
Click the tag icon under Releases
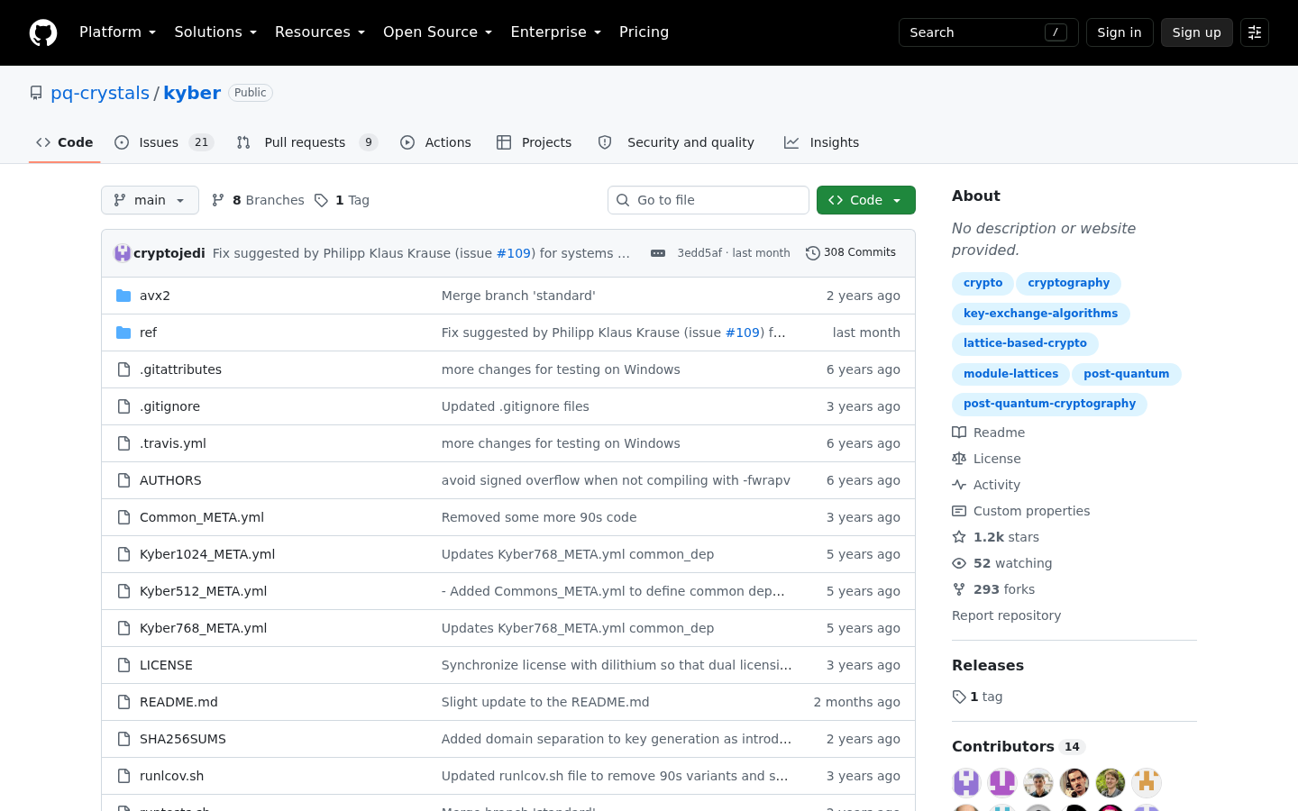[x=959, y=697]
